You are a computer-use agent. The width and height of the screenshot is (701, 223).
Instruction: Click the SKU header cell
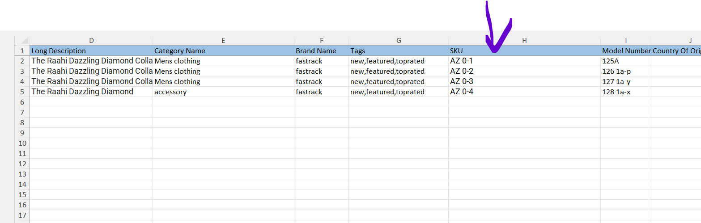[x=524, y=50]
